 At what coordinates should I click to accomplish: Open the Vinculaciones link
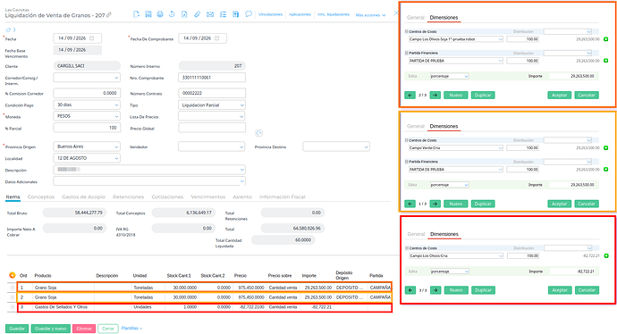270,14
